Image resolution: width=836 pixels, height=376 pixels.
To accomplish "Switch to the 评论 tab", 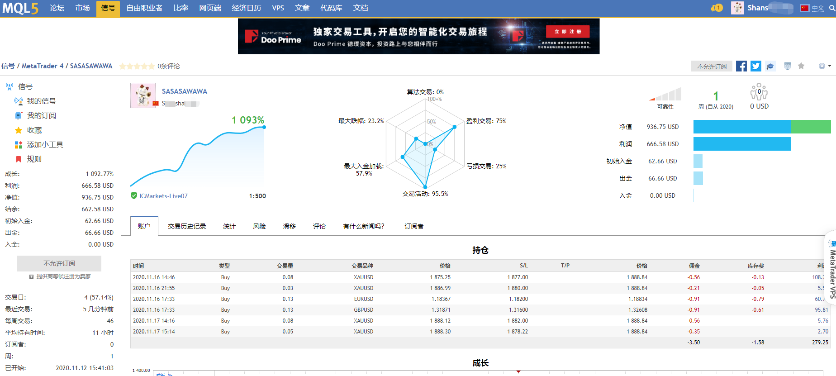I will point(319,226).
